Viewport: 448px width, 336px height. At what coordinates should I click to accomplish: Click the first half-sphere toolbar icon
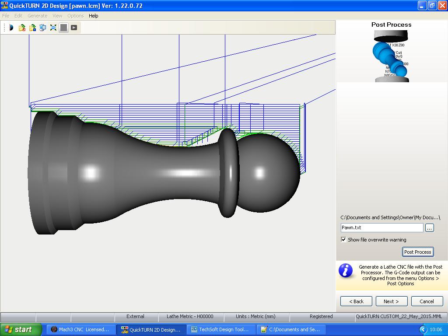click(10, 28)
